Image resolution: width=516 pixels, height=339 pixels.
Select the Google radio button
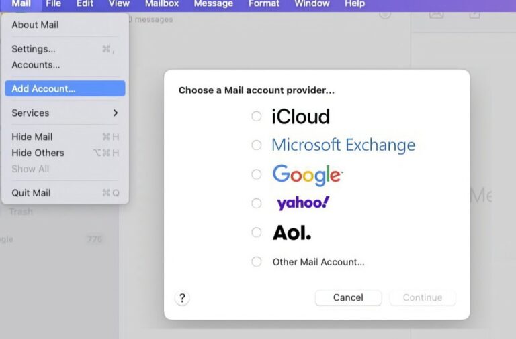[x=257, y=174]
